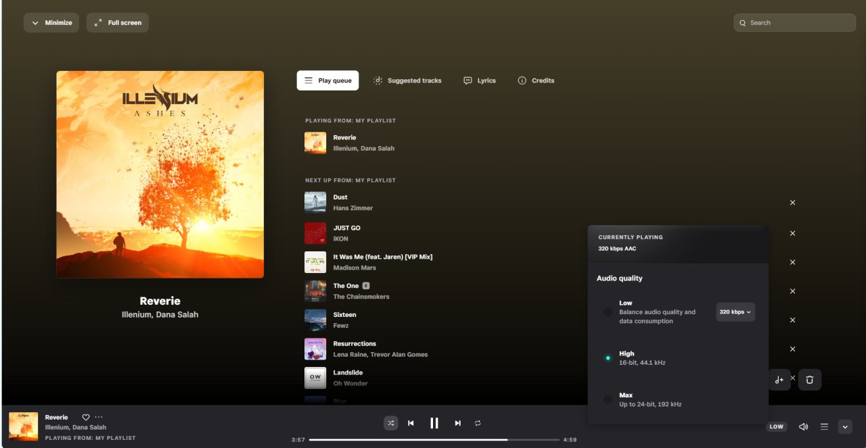Open more options for Reverie in player bar
Screen dimensions: 866x448
point(99,418)
